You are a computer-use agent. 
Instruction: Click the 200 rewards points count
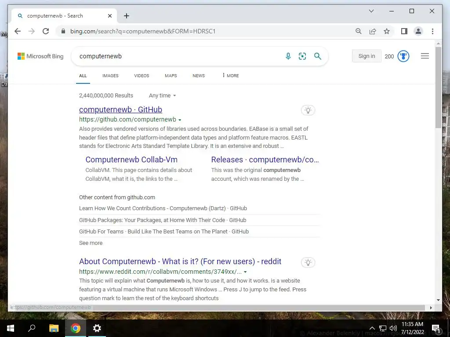[389, 57]
